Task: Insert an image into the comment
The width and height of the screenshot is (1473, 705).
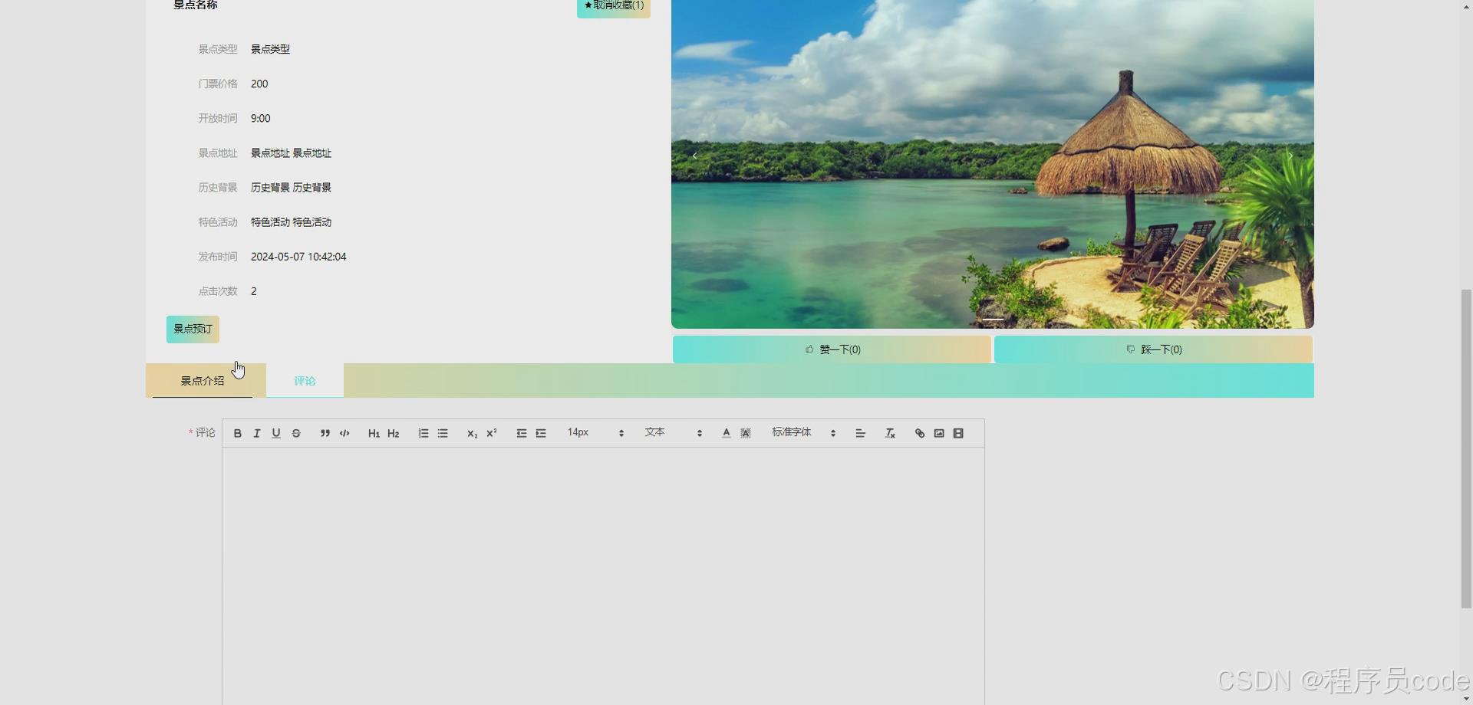Action: 939,434
